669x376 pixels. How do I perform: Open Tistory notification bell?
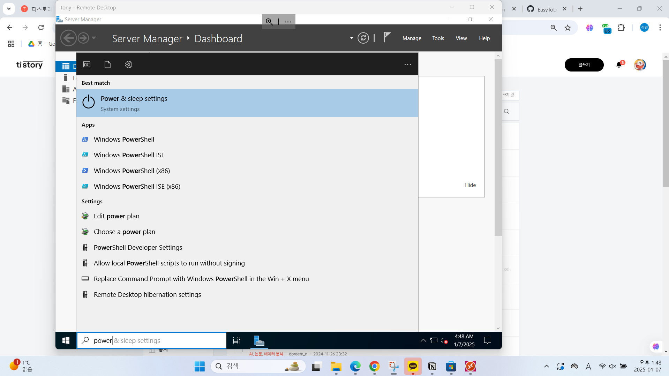click(619, 65)
